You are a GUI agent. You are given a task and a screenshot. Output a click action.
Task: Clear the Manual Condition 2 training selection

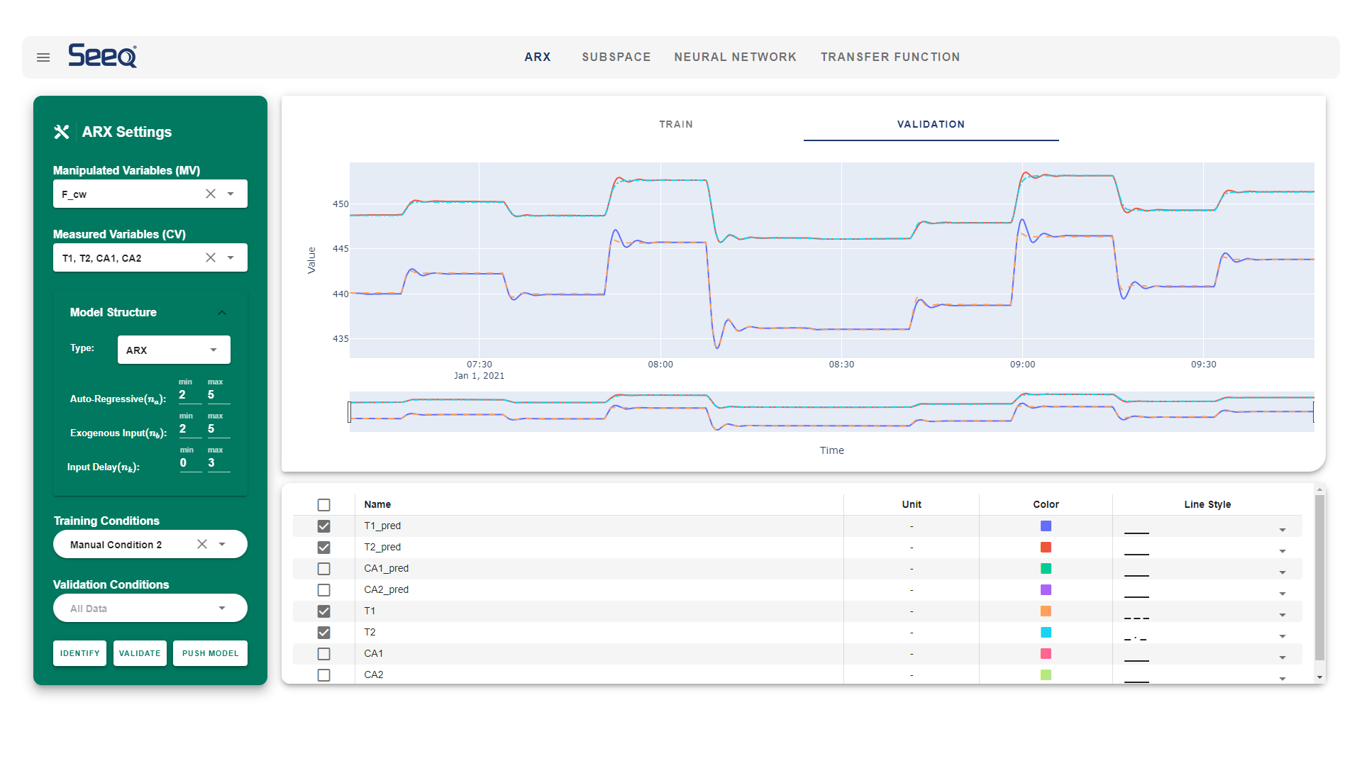point(202,544)
